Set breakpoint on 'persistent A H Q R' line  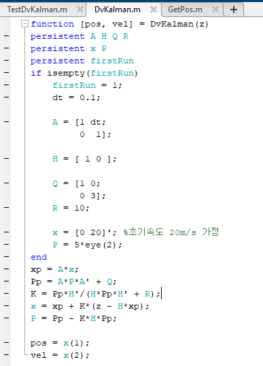pyautogui.click(x=7, y=36)
